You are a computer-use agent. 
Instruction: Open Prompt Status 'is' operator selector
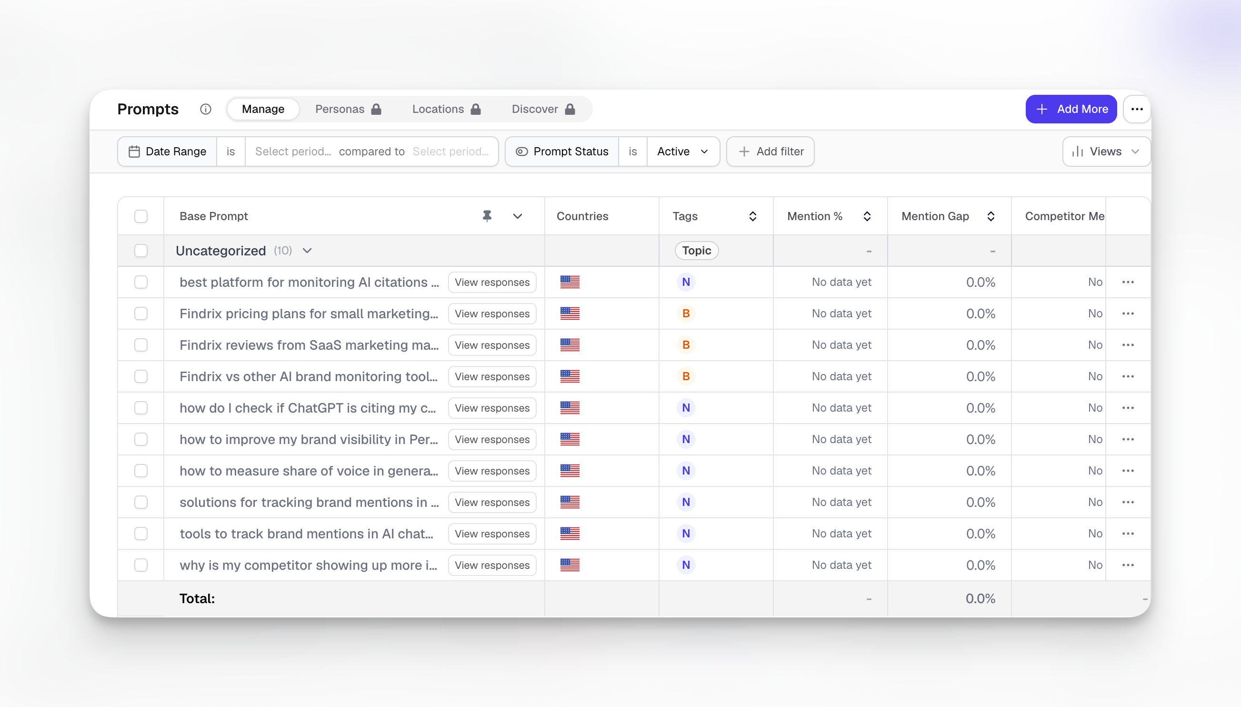[632, 151]
